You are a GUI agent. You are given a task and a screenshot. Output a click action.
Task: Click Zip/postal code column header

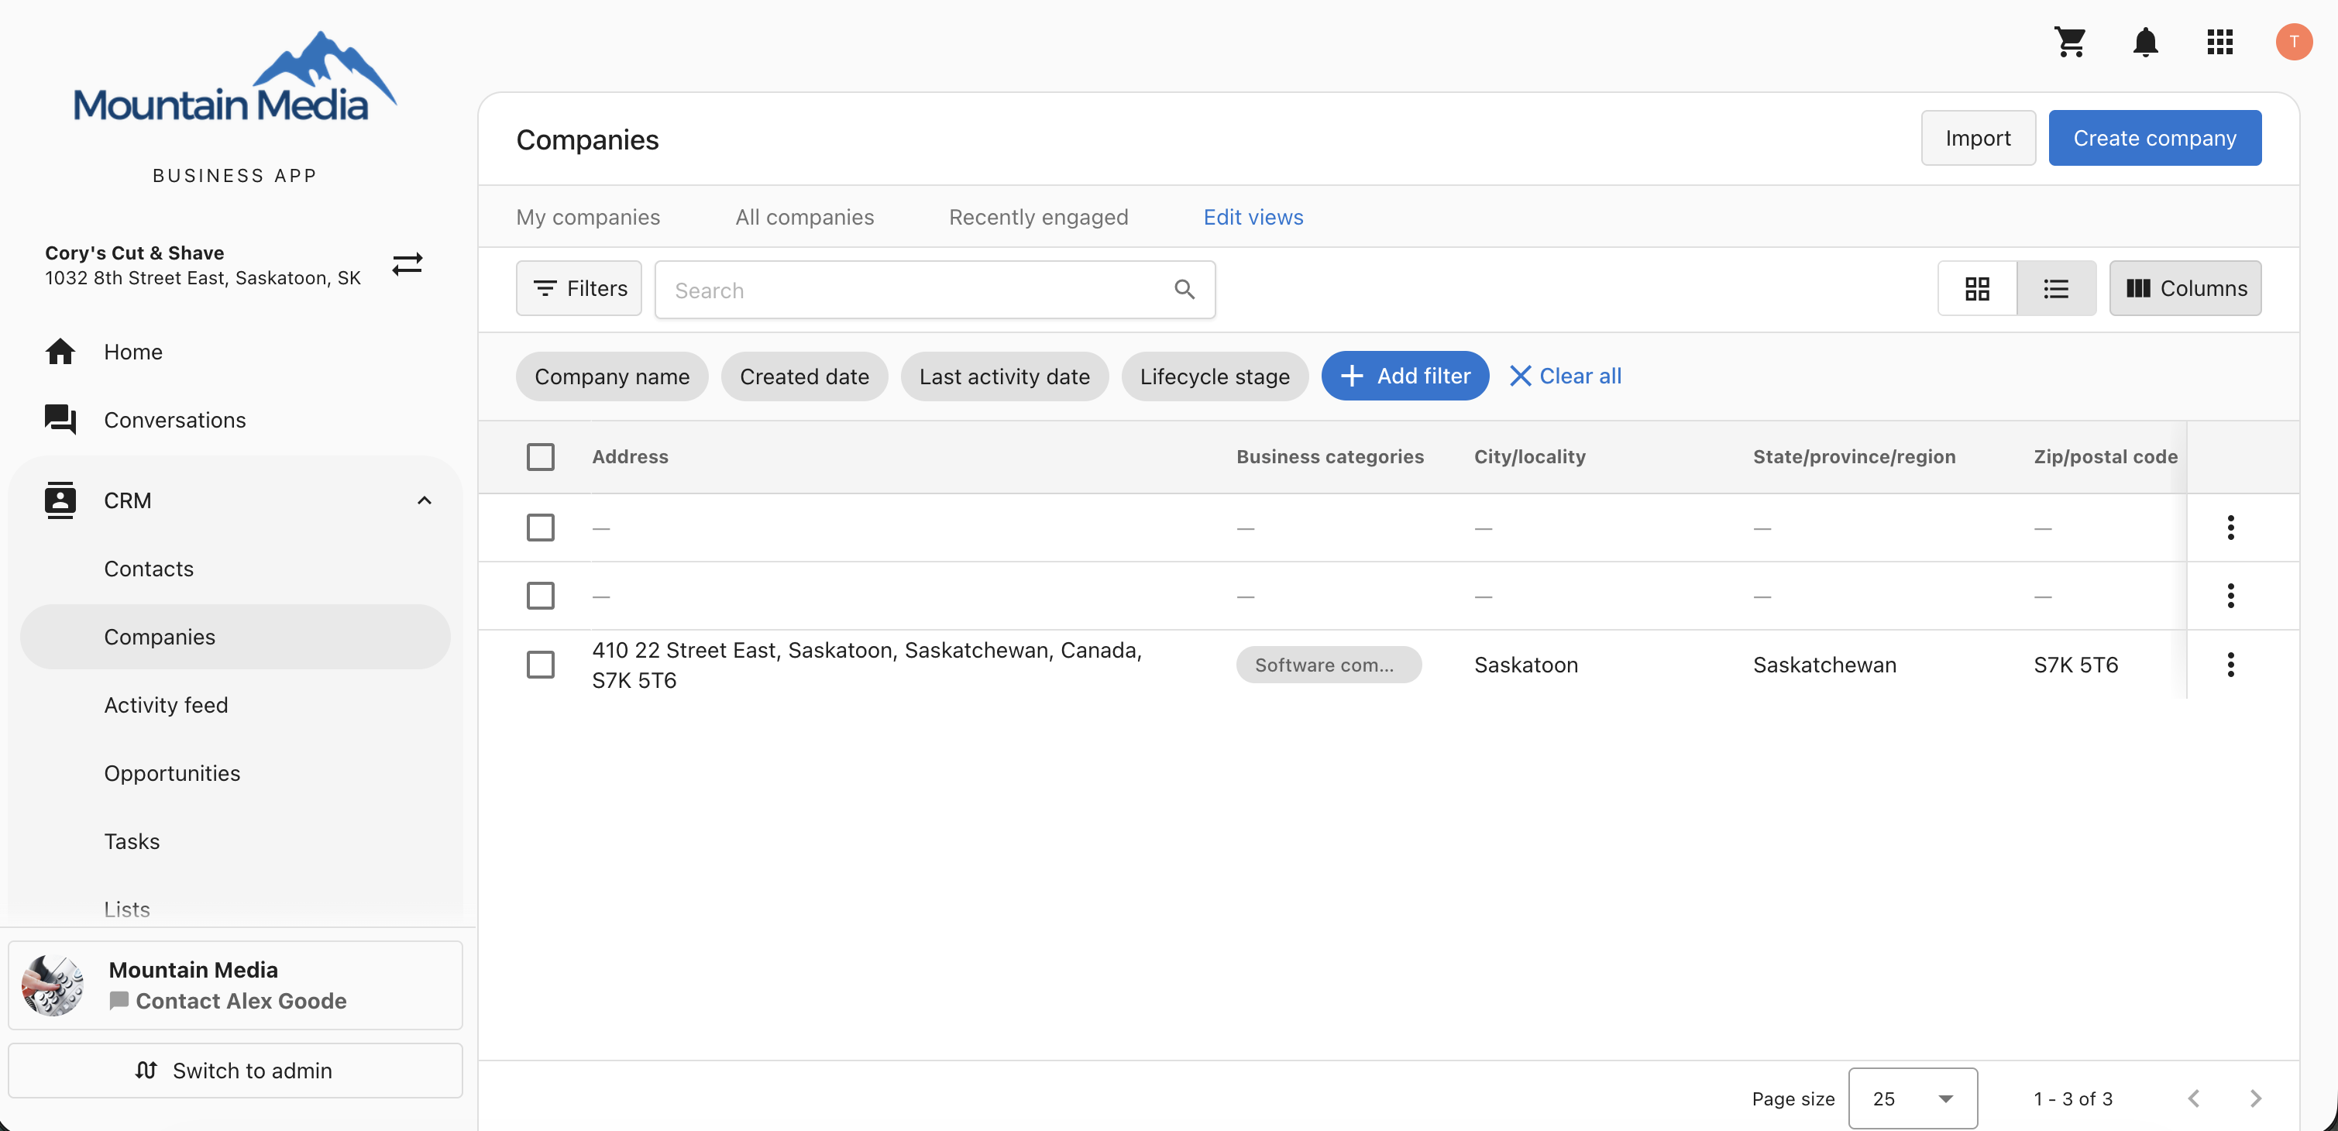point(2105,456)
